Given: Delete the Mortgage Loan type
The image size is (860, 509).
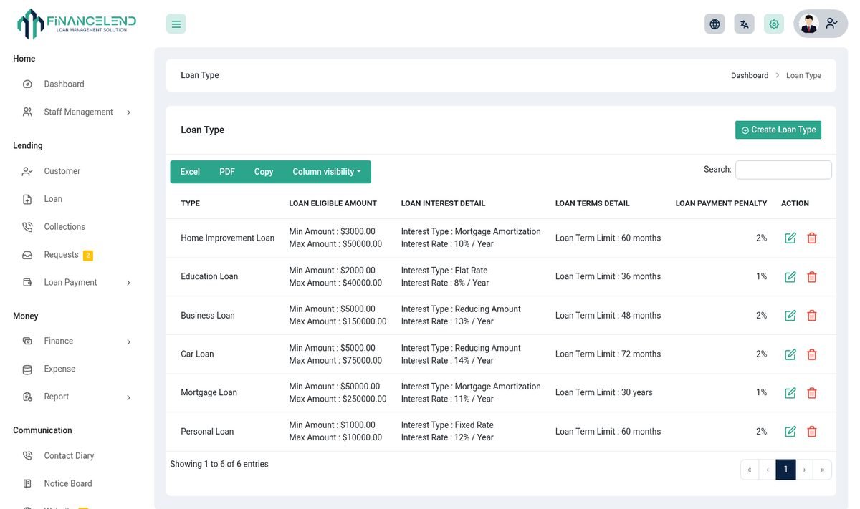Looking at the screenshot, I should (x=812, y=392).
